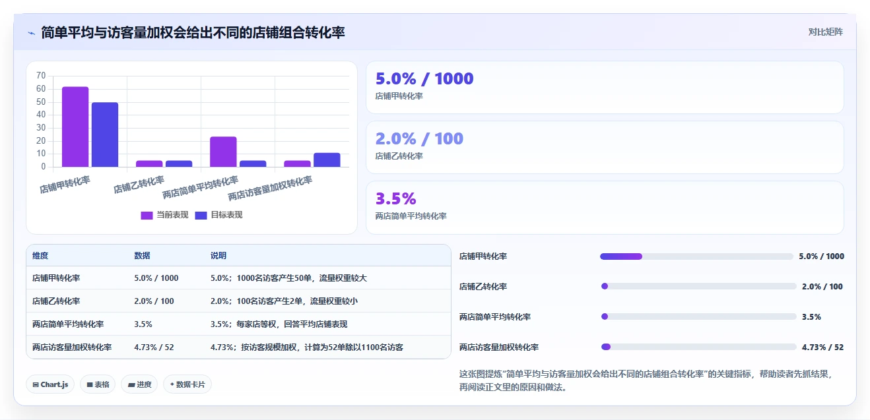Click the 店铺乙转化率 progress bar

click(x=699, y=287)
